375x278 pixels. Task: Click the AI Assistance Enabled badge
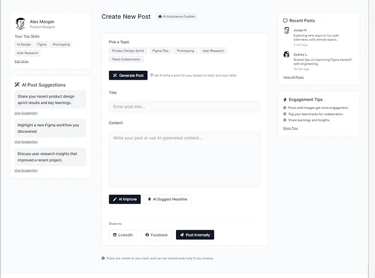pyautogui.click(x=177, y=17)
